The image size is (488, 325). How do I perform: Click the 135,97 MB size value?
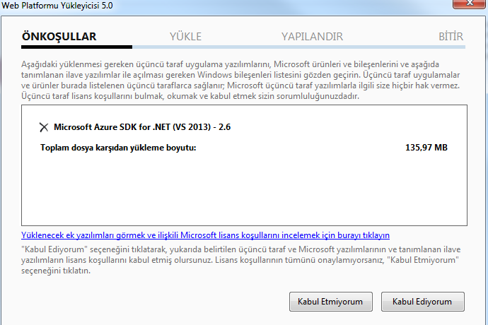(426, 148)
